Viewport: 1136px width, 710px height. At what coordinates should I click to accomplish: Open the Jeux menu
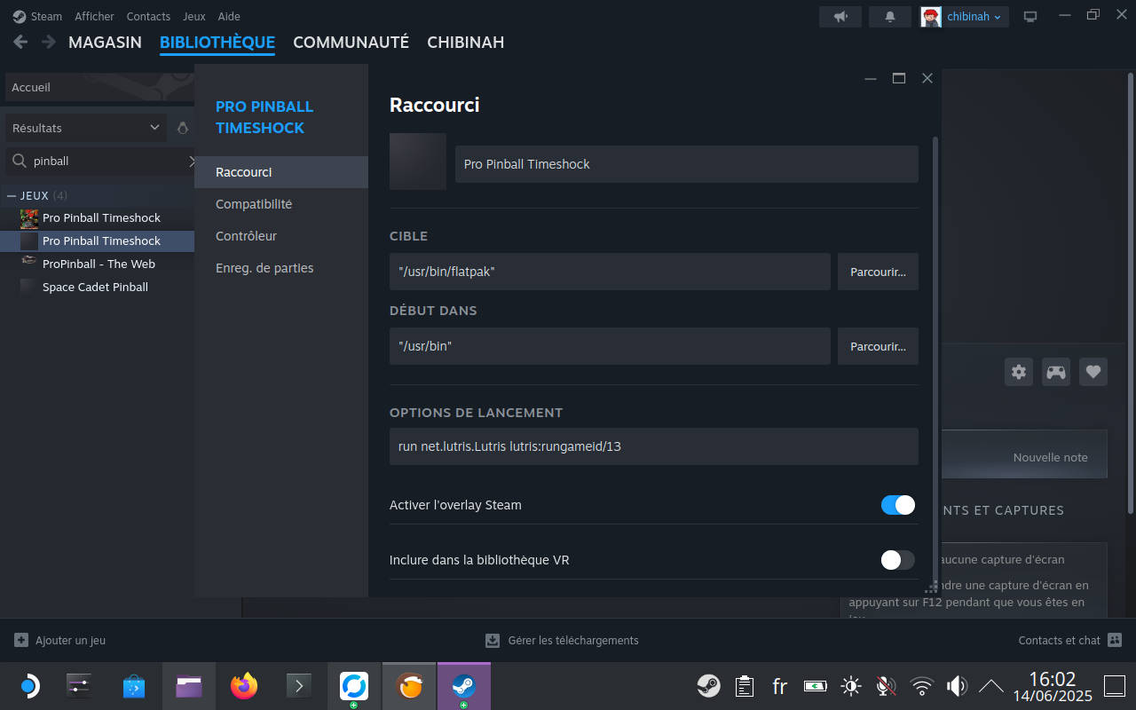(x=193, y=16)
